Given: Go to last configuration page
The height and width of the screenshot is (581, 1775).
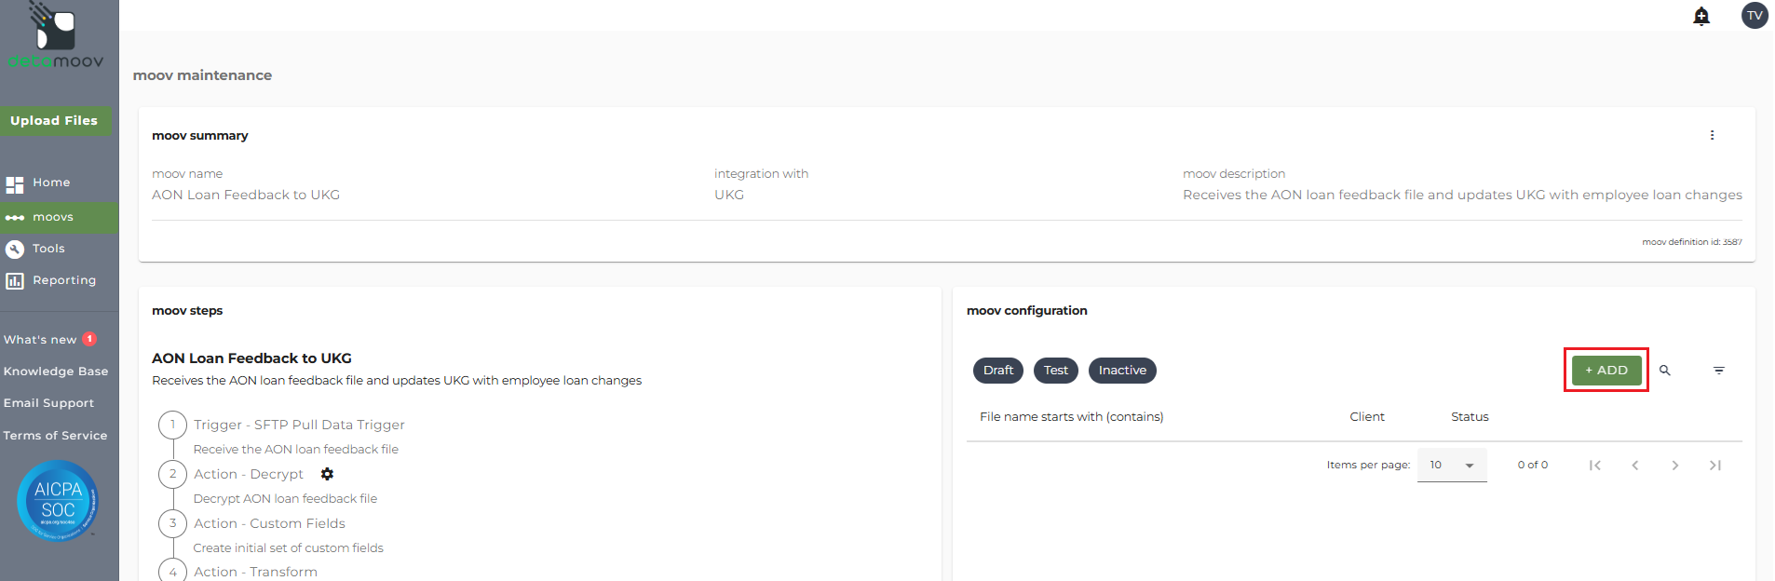Looking at the screenshot, I should (x=1715, y=465).
